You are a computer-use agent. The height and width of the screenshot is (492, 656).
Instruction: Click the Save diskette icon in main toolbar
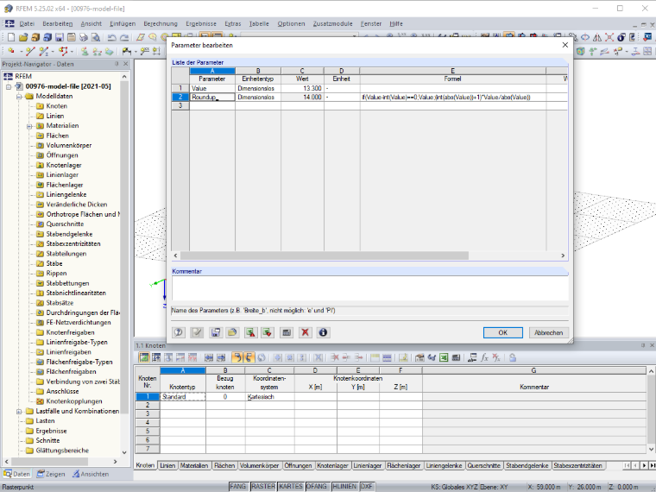(x=60, y=37)
